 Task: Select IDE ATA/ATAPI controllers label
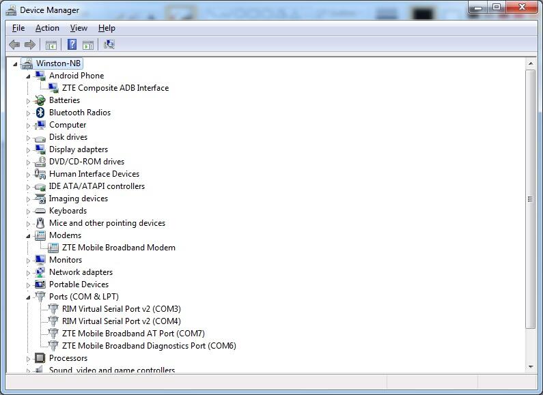click(x=96, y=186)
